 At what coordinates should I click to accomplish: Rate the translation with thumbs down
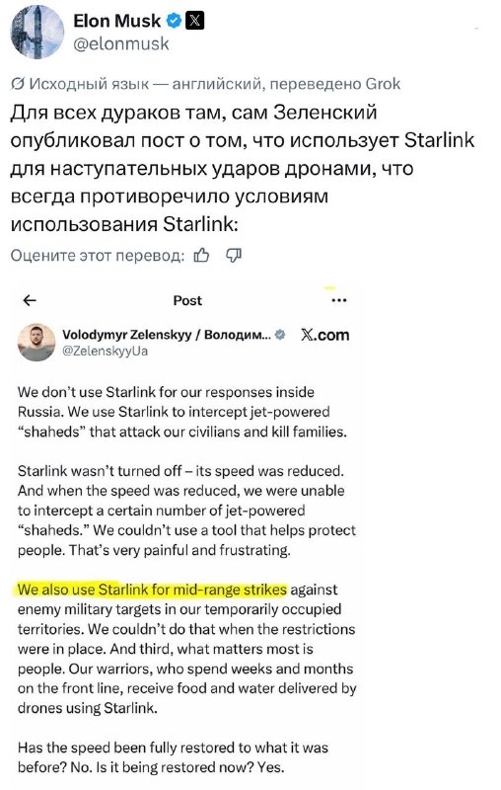tap(234, 256)
